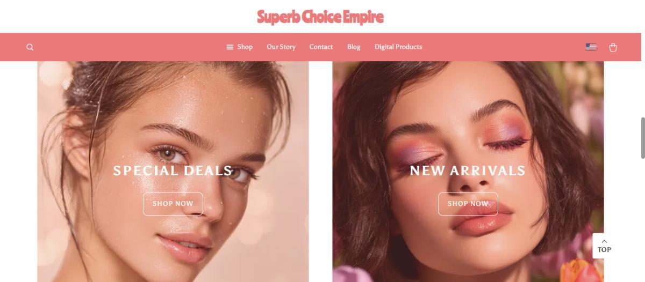This screenshot has height=282, width=645.
Task: Go to Our Story page
Action: pyautogui.click(x=281, y=47)
